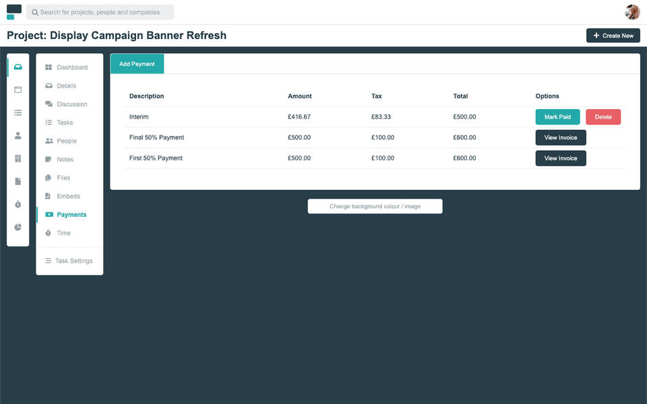Screen dimensions: 647x404
Task: Click the inbox tray icon in left rail
Action: [x=18, y=67]
